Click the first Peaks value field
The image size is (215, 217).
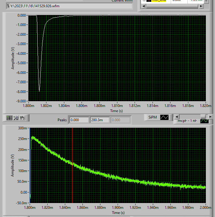click(x=79, y=120)
